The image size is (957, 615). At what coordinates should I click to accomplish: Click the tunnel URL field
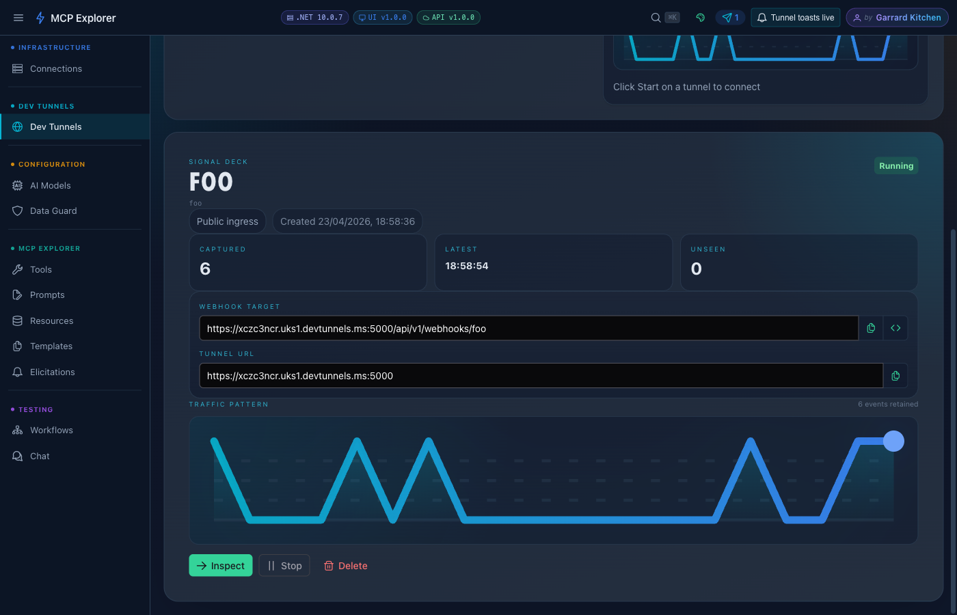(541, 375)
